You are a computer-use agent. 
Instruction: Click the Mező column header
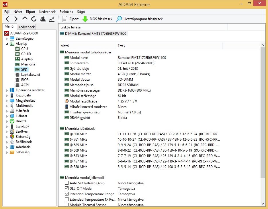pos(87,46)
